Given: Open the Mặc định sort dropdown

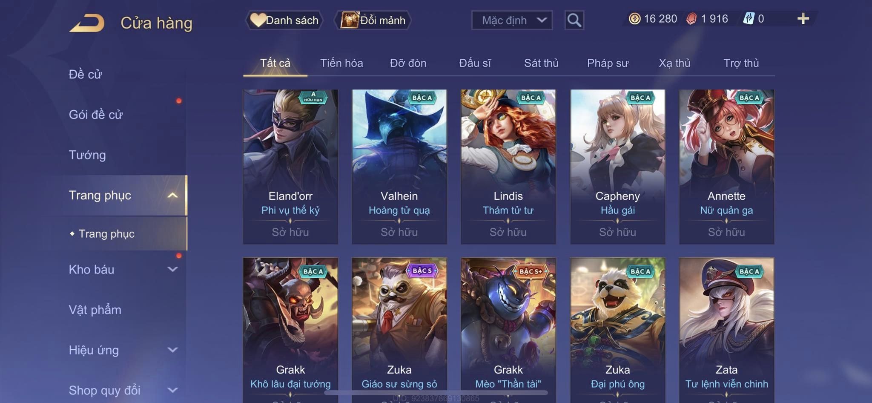Looking at the screenshot, I should 512,20.
